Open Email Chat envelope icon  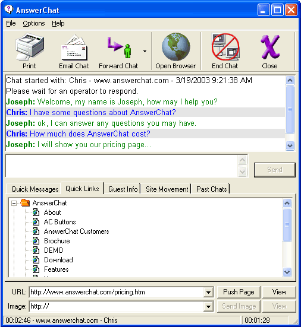coord(74,47)
